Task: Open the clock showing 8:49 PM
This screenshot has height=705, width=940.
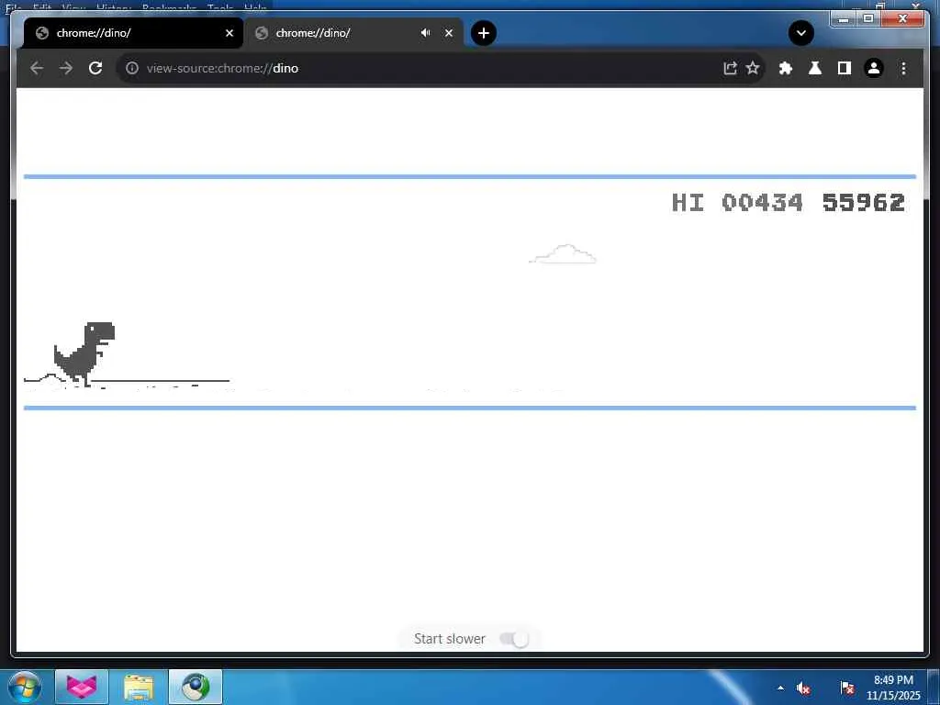Action: [893, 688]
